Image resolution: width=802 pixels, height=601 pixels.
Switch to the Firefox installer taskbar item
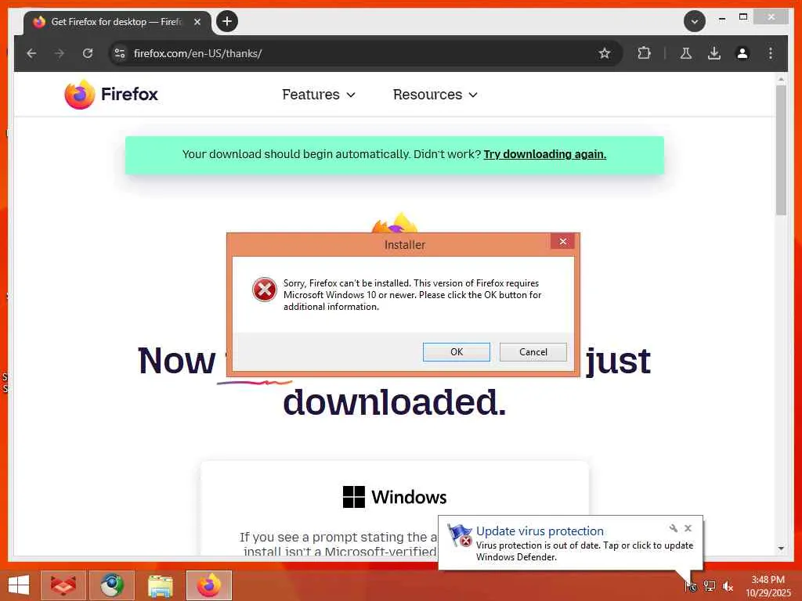coord(208,585)
